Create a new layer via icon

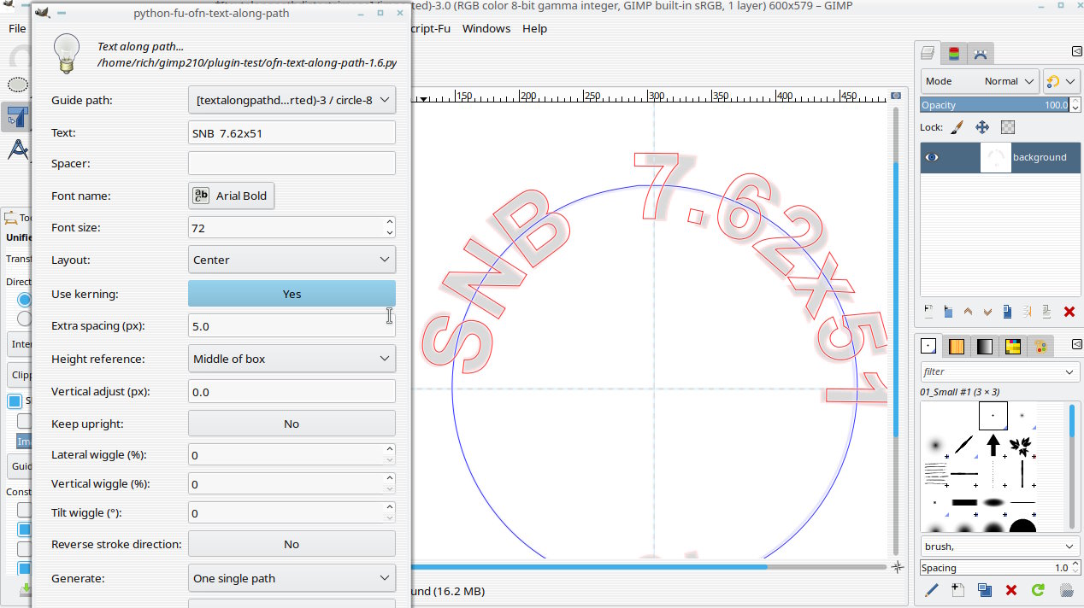[928, 312]
